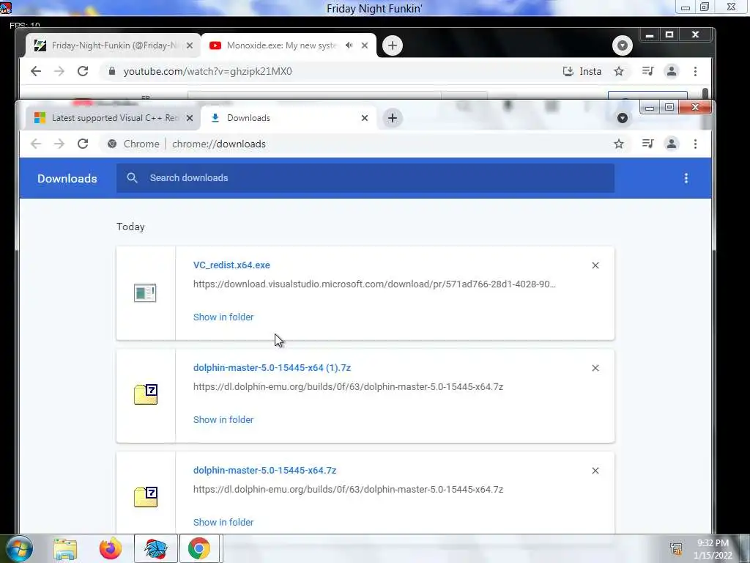Screen dimensions: 750x563
Task: Select the Downloads tab
Action: pyautogui.click(x=289, y=118)
